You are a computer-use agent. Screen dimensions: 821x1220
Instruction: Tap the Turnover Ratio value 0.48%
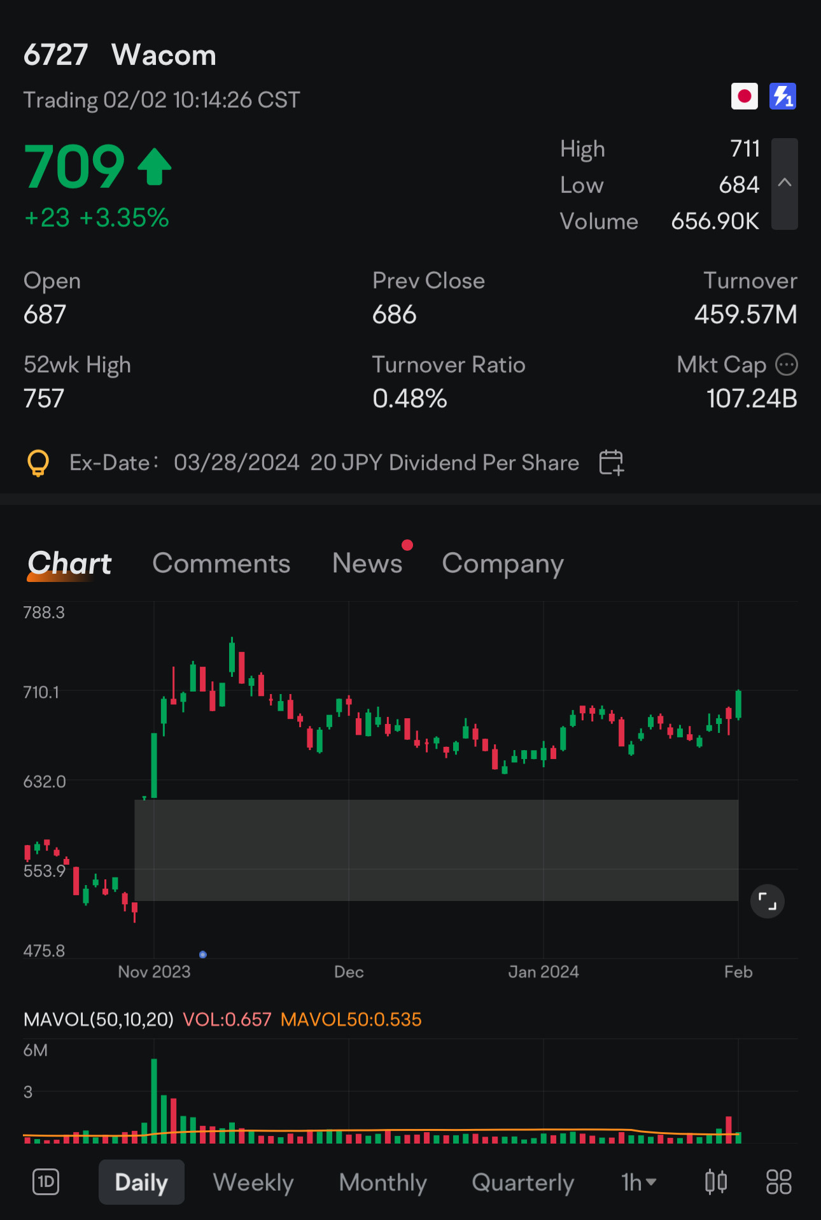410,399
